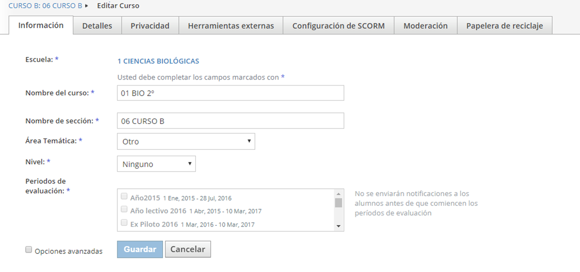
Task: Switch to the Detalles tab
Action: (97, 25)
